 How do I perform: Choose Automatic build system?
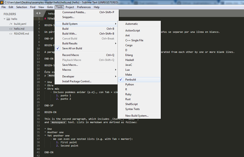[139, 24]
